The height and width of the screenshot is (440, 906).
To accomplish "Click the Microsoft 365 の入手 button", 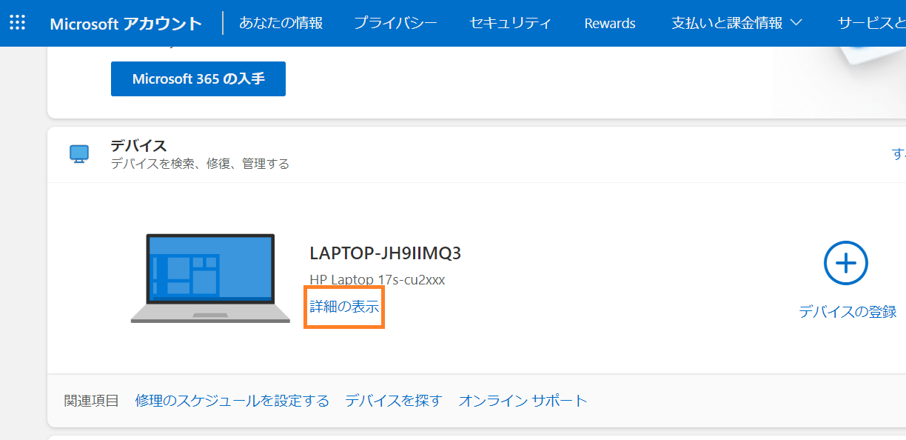I will [198, 79].
